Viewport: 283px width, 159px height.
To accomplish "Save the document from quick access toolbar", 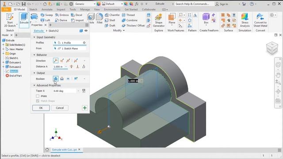I will [23, 4].
